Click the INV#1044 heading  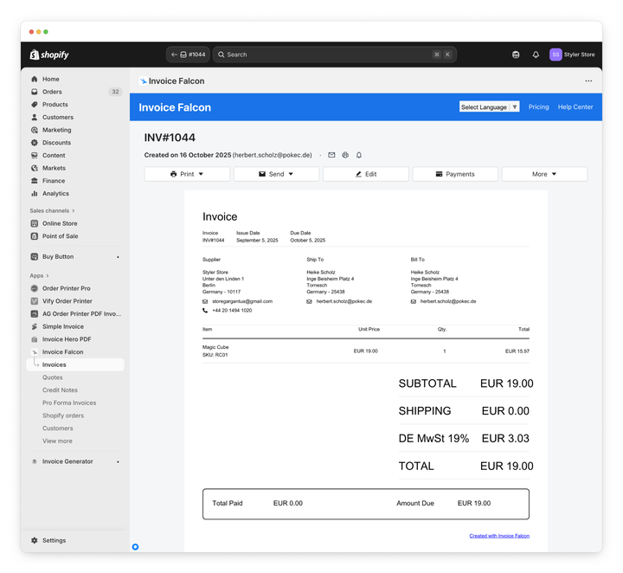point(170,138)
